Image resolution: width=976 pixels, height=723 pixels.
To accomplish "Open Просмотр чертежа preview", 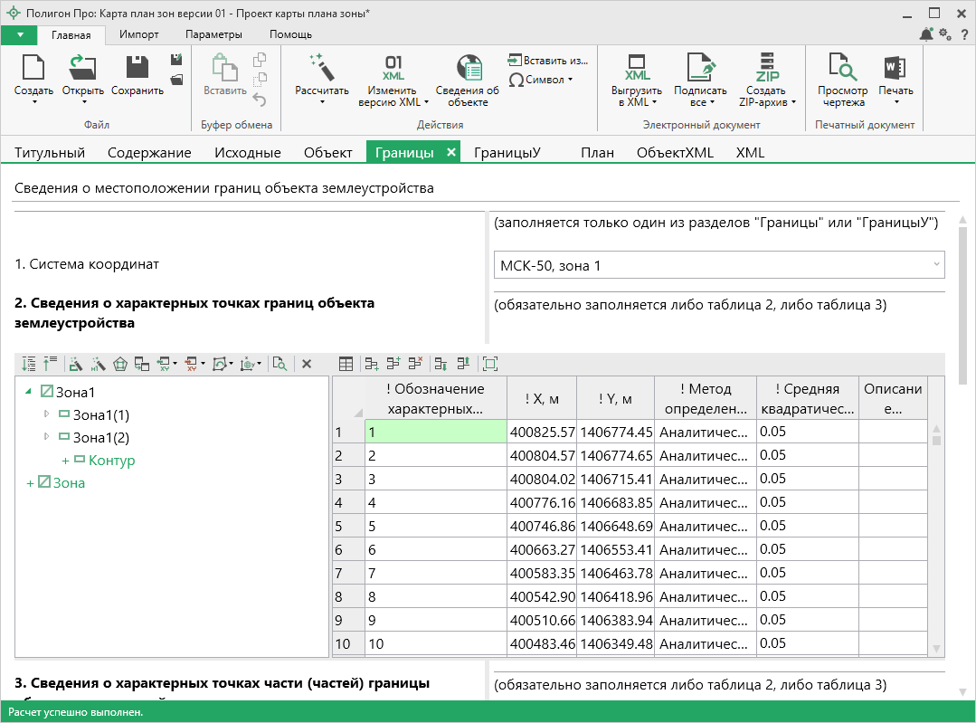I will click(x=842, y=68).
